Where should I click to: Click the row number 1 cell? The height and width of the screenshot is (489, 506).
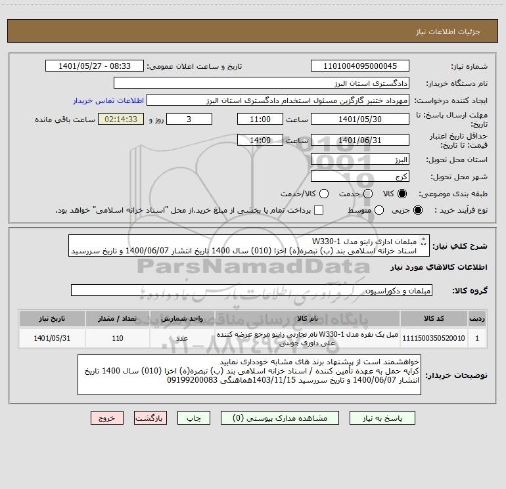(x=477, y=338)
